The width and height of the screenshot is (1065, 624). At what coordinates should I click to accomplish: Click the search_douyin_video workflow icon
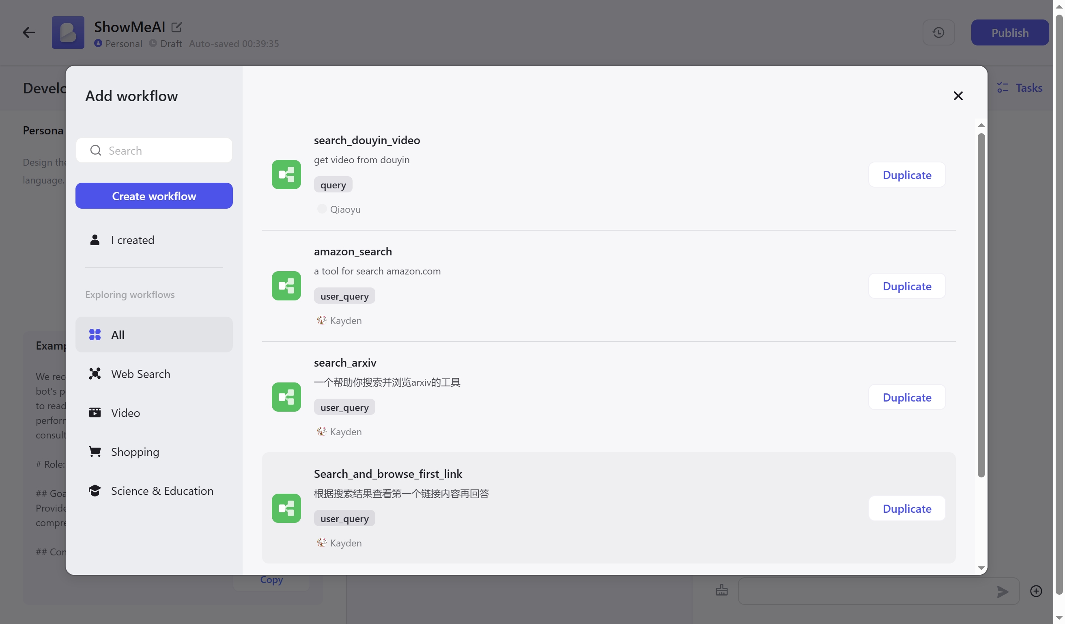coord(286,174)
